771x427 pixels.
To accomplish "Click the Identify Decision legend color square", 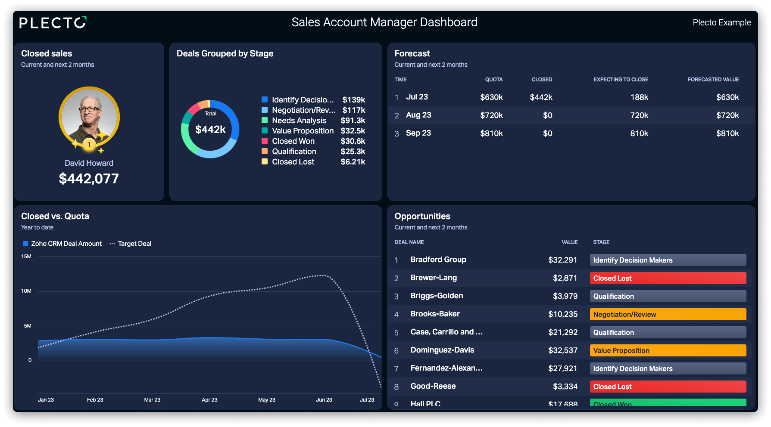I will pyautogui.click(x=265, y=99).
